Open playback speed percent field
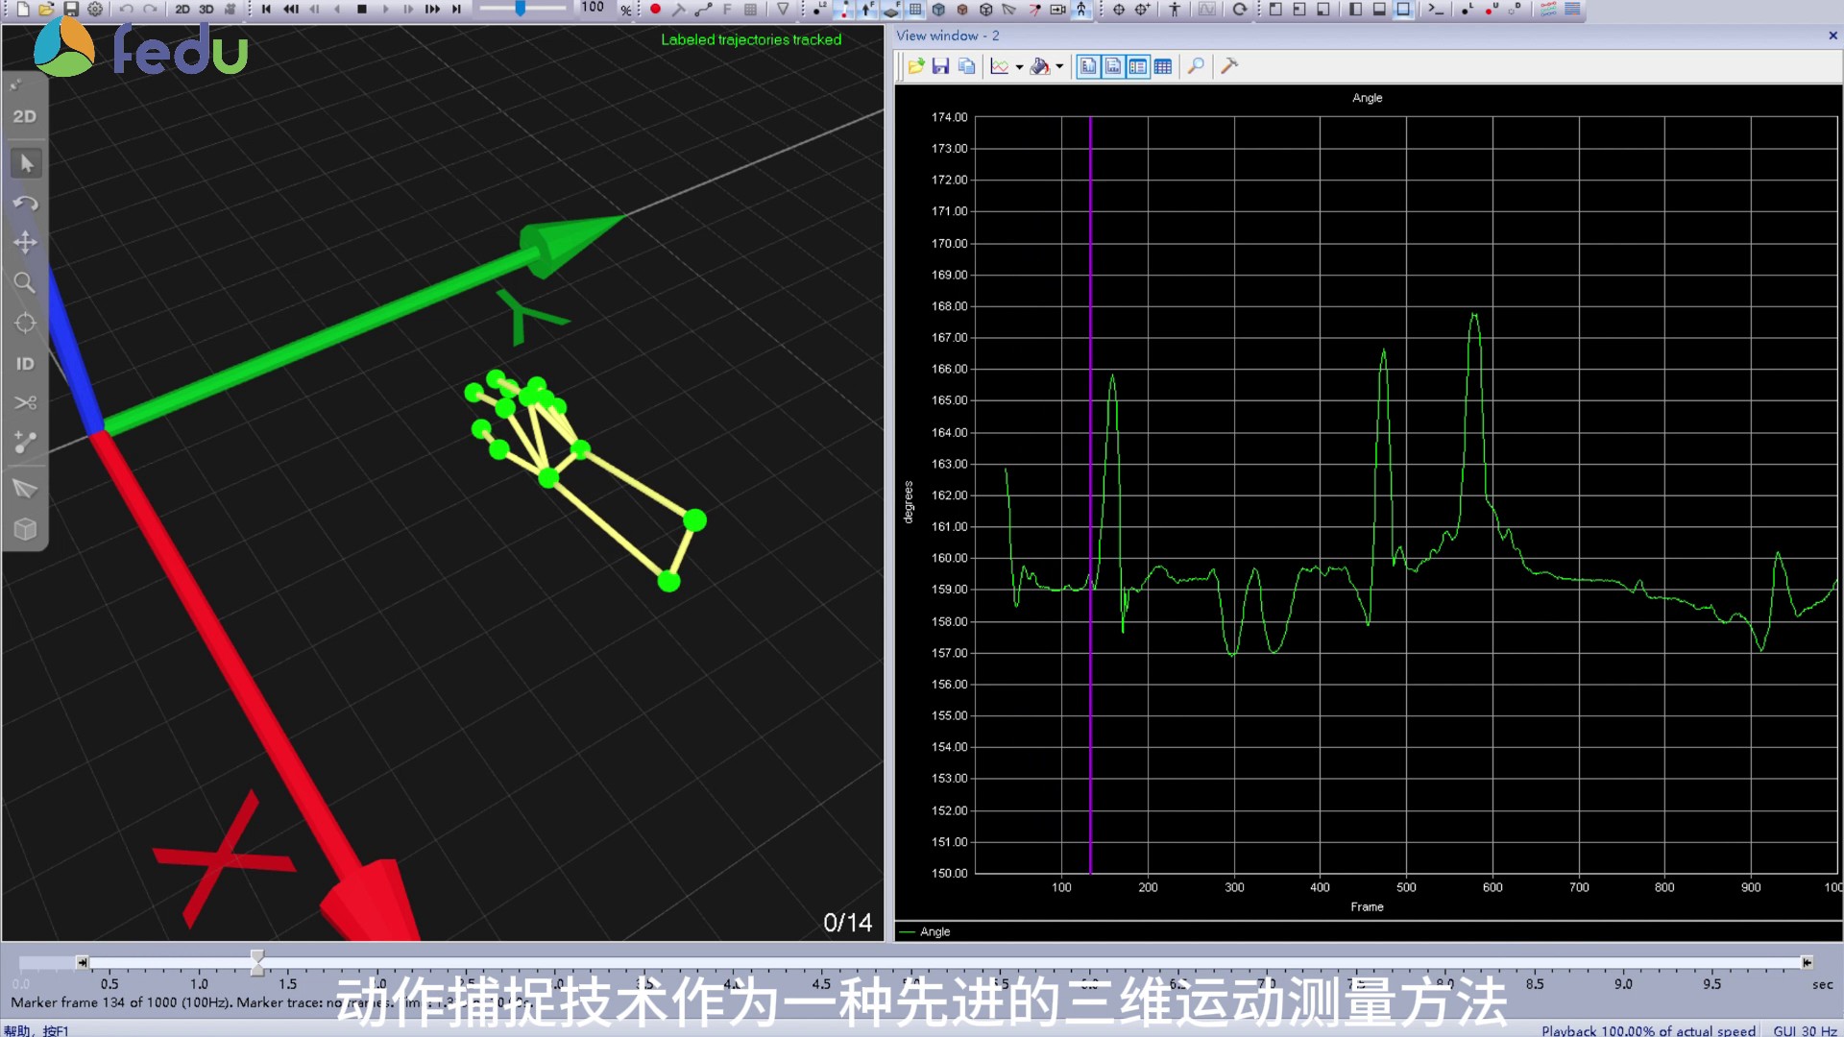The width and height of the screenshot is (1844, 1037). pos(594,9)
